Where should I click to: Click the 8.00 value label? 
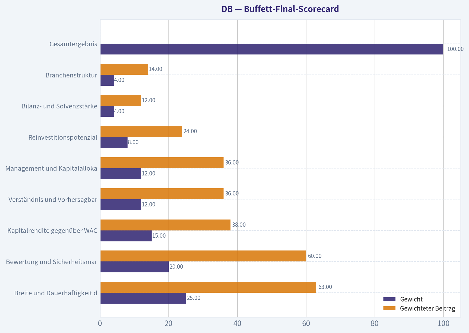pos(133,142)
